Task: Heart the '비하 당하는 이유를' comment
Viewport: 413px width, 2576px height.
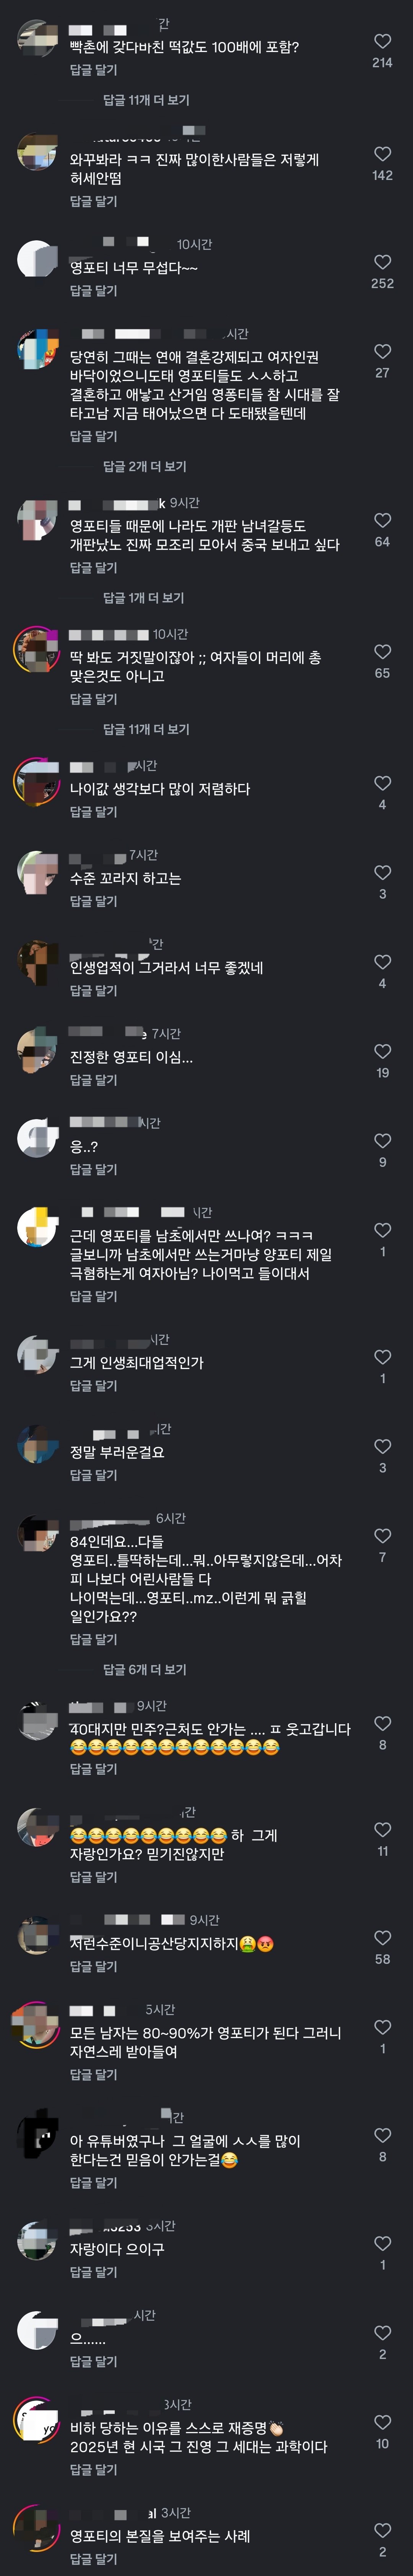Action: pos(382,2422)
